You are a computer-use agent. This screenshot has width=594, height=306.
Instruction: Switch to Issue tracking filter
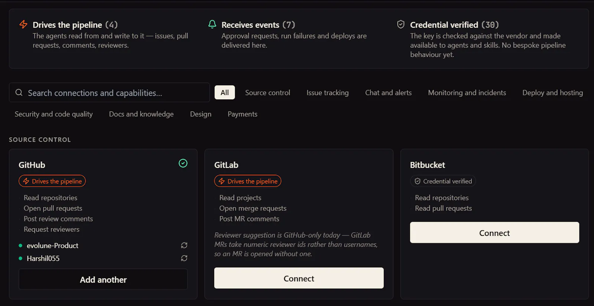[x=327, y=92]
